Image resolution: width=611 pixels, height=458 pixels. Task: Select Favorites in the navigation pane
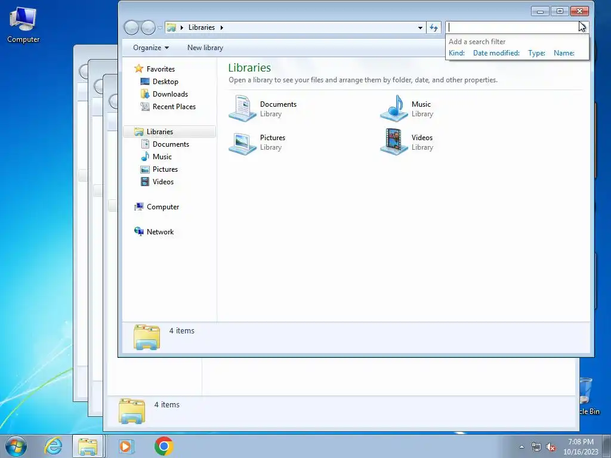tap(161, 69)
